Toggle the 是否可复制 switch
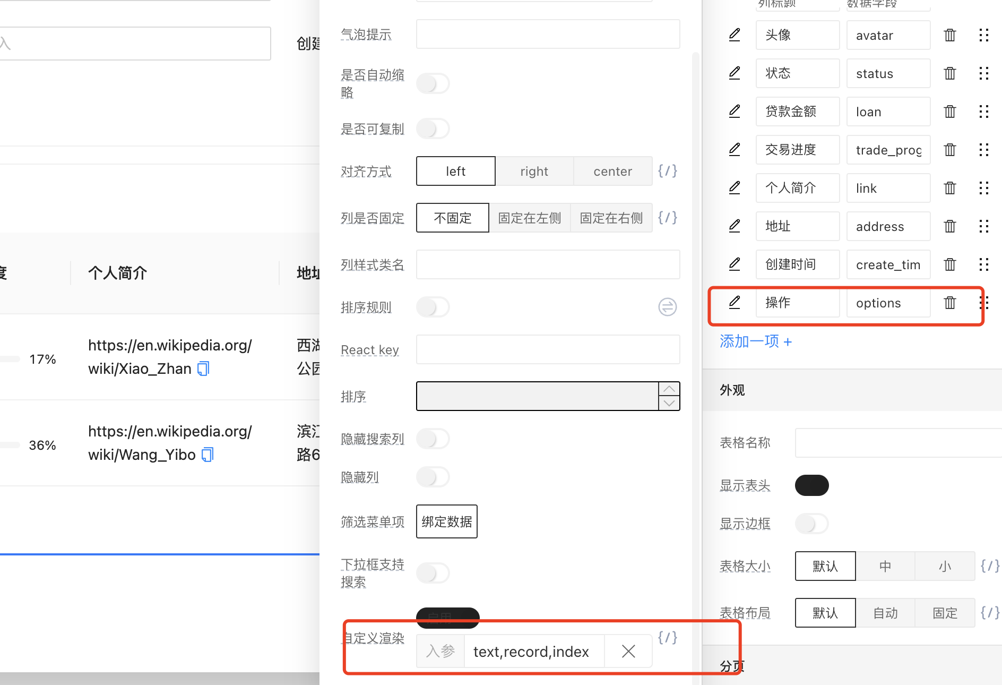The image size is (1002, 685). click(x=433, y=129)
